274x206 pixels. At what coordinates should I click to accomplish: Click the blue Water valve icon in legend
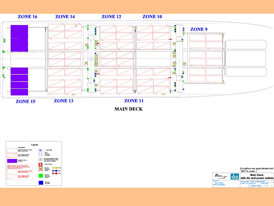[x=55, y=171]
